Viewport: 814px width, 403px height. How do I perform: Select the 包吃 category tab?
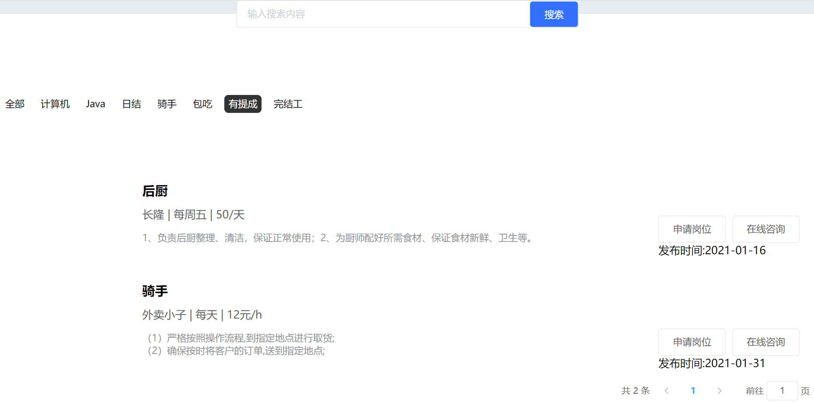[202, 104]
